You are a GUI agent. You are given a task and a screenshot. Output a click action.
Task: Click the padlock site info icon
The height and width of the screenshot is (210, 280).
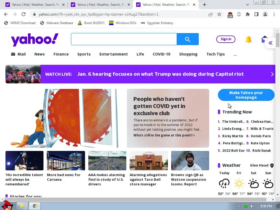(34, 14)
